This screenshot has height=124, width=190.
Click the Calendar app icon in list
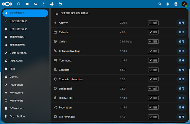[x=55, y=32]
